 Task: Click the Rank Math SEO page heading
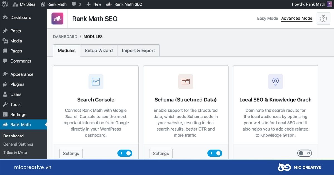click(x=95, y=19)
